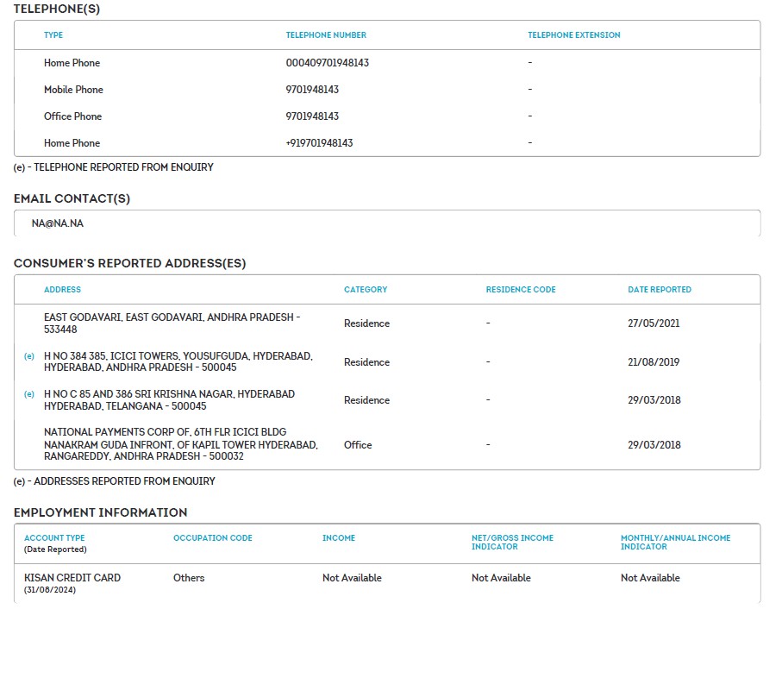The image size is (782, 697).
Task: Click the TELEPHONE(S) section heading
Action: pyautogui.click(x=57, y=9)
